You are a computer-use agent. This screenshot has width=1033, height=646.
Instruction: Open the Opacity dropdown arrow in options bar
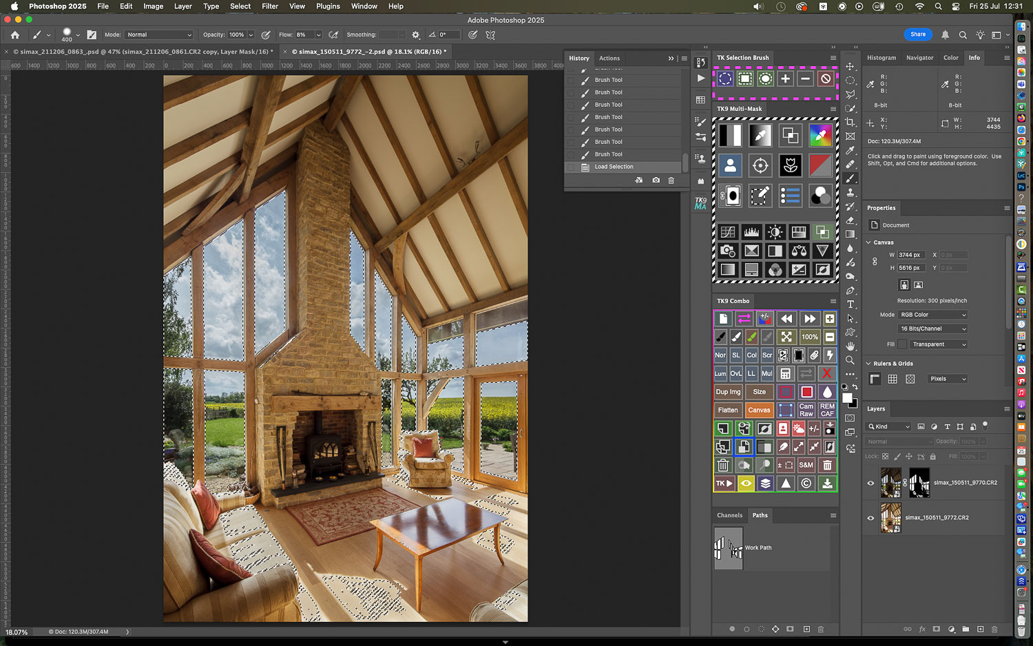[251, 34]
